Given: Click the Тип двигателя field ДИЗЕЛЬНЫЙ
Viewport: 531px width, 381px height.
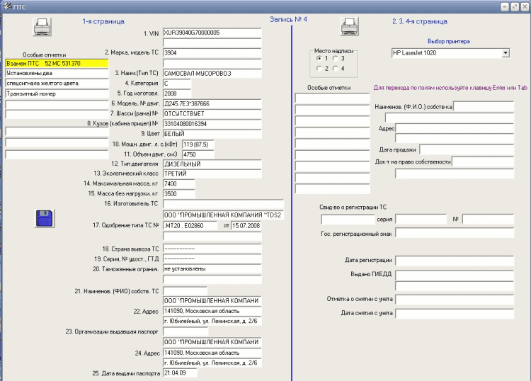Looking at the screenshot, I should coord(212,164).
